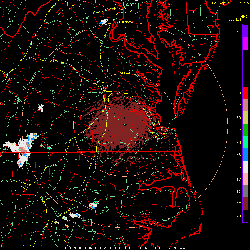This screenshot has width=250, height=250.
Task: Select the white DS legend swatch
Action: tap(245, 167)
